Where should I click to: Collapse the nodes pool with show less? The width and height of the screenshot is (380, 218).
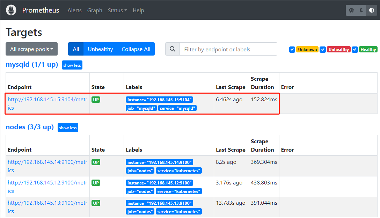click(x=68, y=128)
